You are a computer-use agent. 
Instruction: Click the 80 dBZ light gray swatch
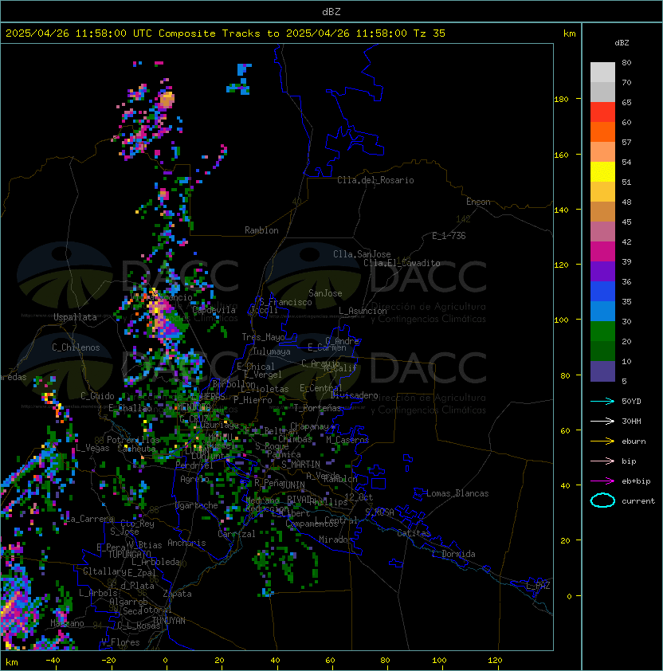click(602, 72)
